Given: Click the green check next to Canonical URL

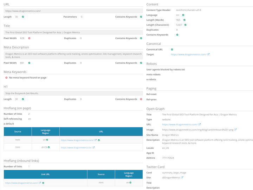Looking at the screenshot, I should (x=172, y=50).
